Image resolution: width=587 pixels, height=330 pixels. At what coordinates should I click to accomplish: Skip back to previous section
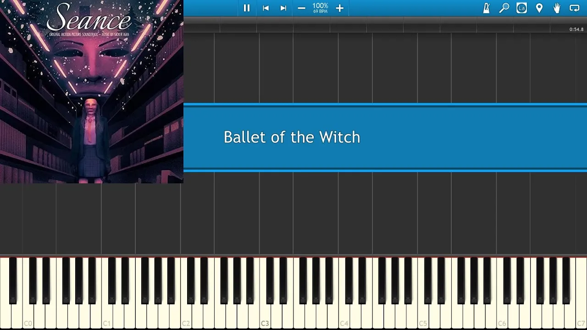(266, 8)
